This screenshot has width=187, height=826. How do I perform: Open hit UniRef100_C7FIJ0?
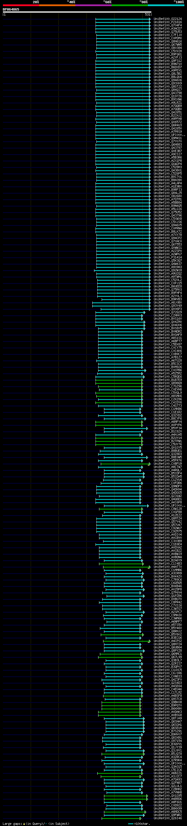(x=167, y=35)
